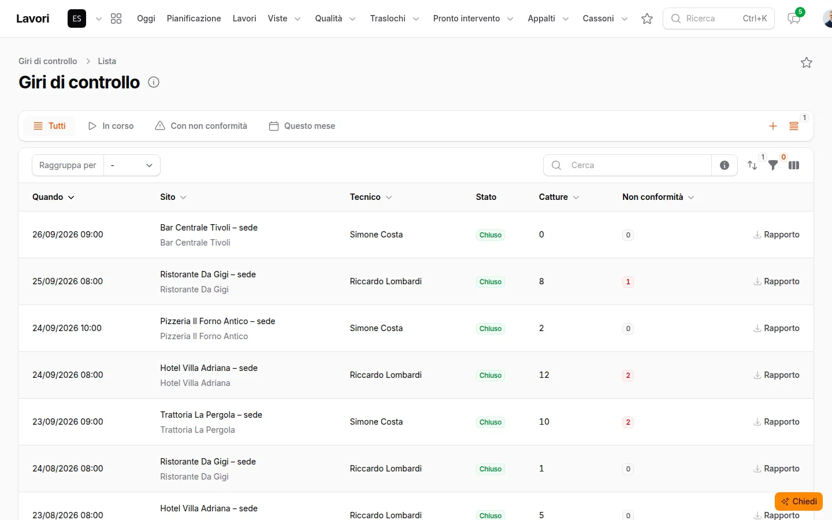Click Rapporto for Hotel Villa Adriana 24/09/2026
This screenshot has height=520, width=832.
pyautogui.click(x=777, y=375)
